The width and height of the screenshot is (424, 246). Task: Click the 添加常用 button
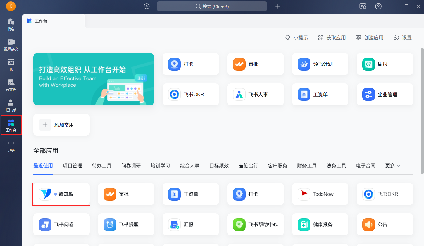(x=61, y=125)
